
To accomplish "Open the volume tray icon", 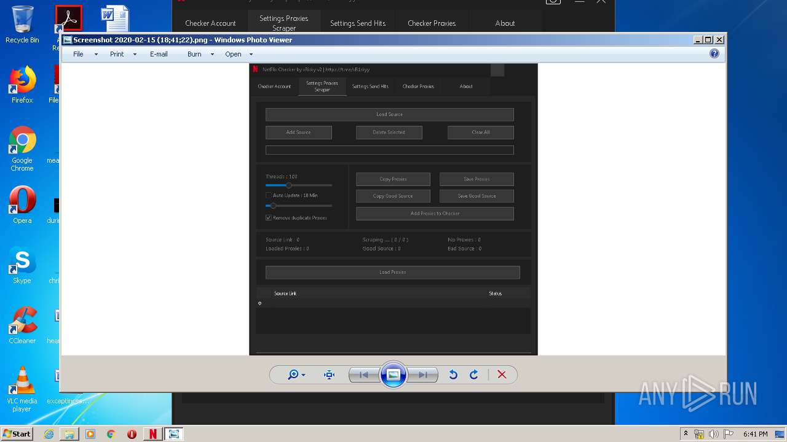I will [714, 434].
